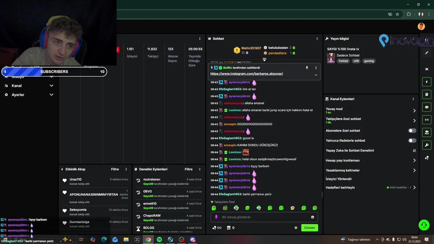
Task: Click follower Uras110 in Etkinlik Akışı
Action: (76, 179)
